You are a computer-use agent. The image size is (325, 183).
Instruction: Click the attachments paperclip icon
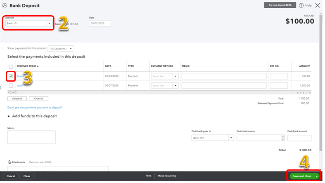coord(9,162)
